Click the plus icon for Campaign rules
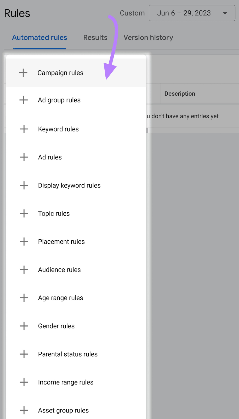239x419 pixels. [23, 73]
